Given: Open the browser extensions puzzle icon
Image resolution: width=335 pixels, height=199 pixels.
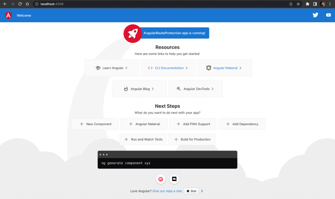Looking at the screenshot, I should point(307,4).
